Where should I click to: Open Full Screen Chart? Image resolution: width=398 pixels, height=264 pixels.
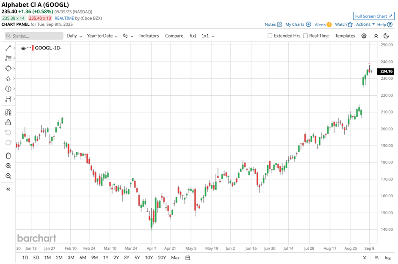(x=373, y=16)
